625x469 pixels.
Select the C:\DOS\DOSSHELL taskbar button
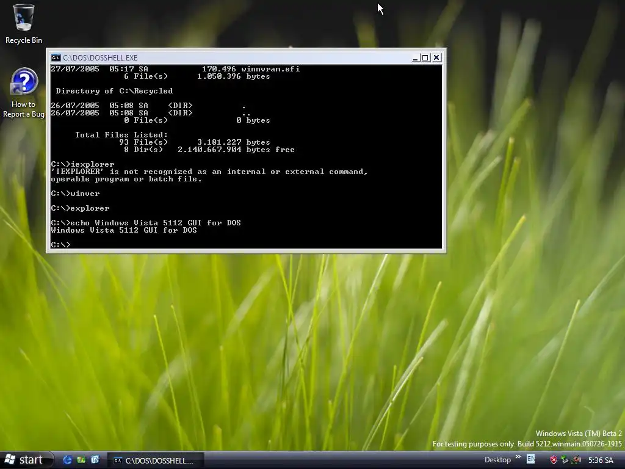[x=156, y=460]
